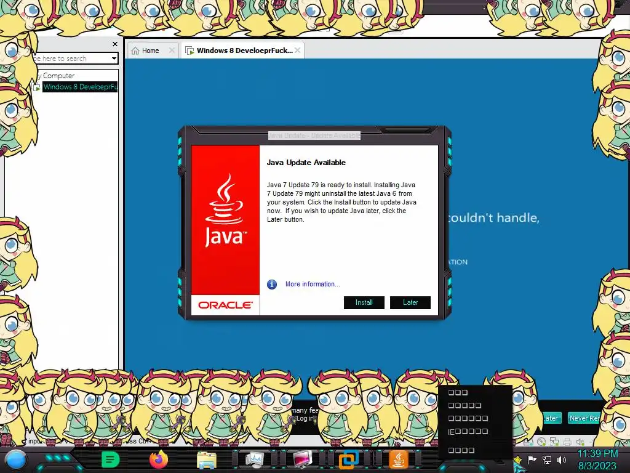The image size is (630, 473).
Task: Click the Java Update Available heading text
Action: pos(306,163)
